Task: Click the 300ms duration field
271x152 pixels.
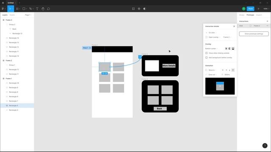Action: point(227,75)
